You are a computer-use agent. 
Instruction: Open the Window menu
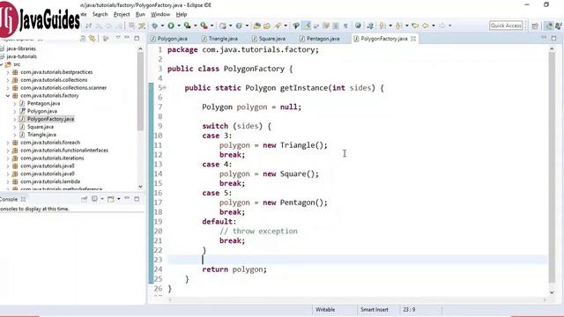160,14
